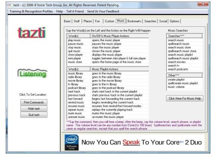Switch to the Custom tab
The height and width of the screenshot is (158, 213).
tap(110, 21)
